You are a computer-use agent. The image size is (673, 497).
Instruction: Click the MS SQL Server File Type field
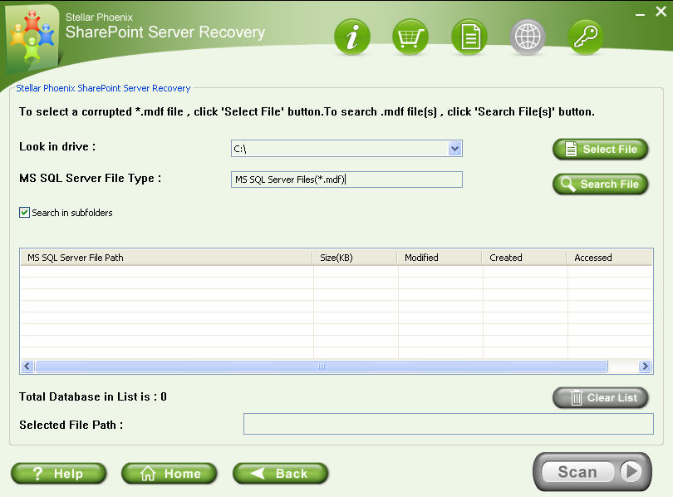[346, 180]
